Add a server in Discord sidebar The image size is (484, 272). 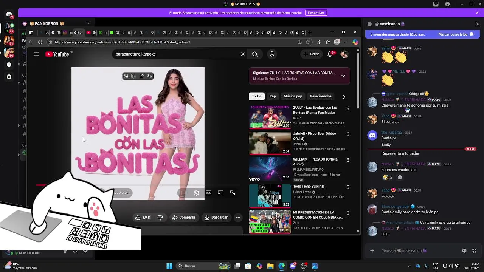coord(9,65)
